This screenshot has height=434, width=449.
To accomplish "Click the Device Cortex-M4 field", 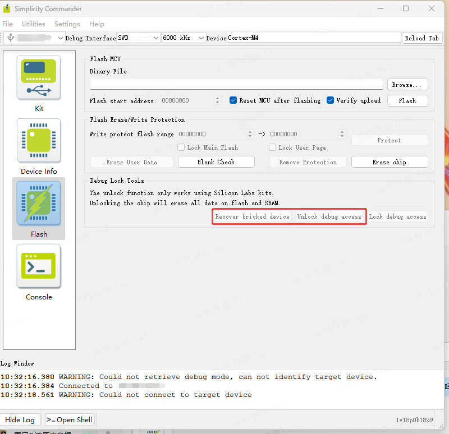I will tap(314, 38).
